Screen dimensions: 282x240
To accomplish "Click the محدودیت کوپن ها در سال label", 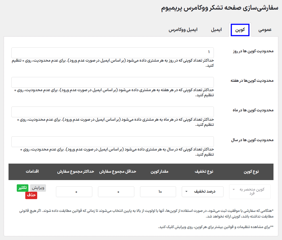I will point(252,140).
